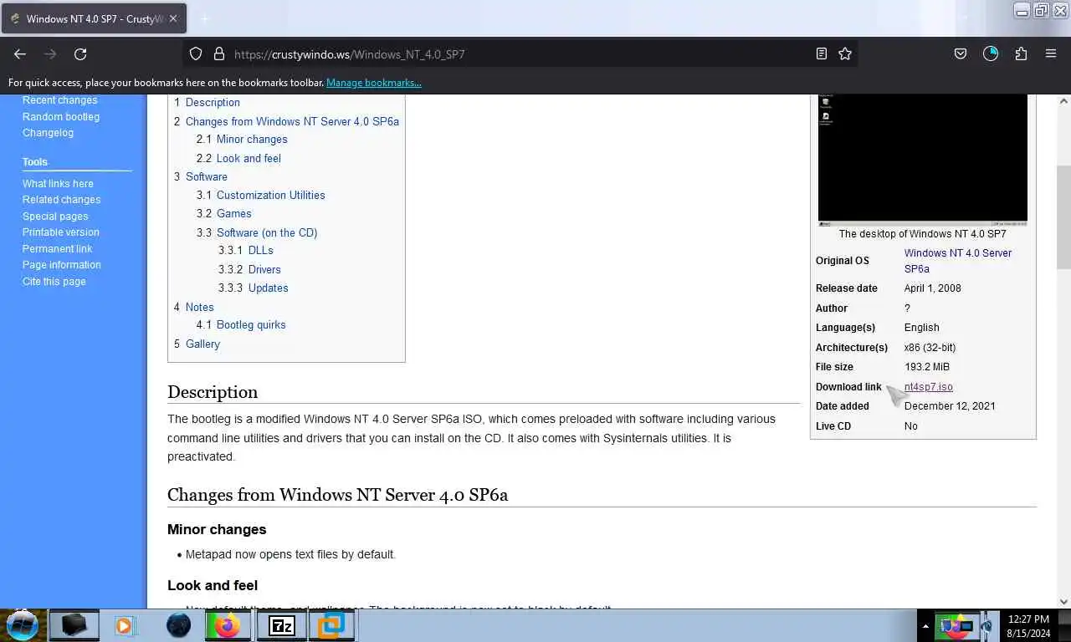Open the tracking protection shield icon
Screen dimensions: 1071x642
pos(196,53)
